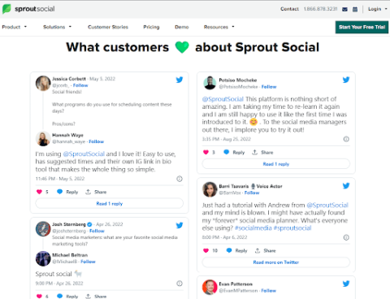The height and width of the screenshot is (299, 390).
Task: Click Twitter bird icon on Barri Tsavaris tweet
Action: click(x=346, y=186)
